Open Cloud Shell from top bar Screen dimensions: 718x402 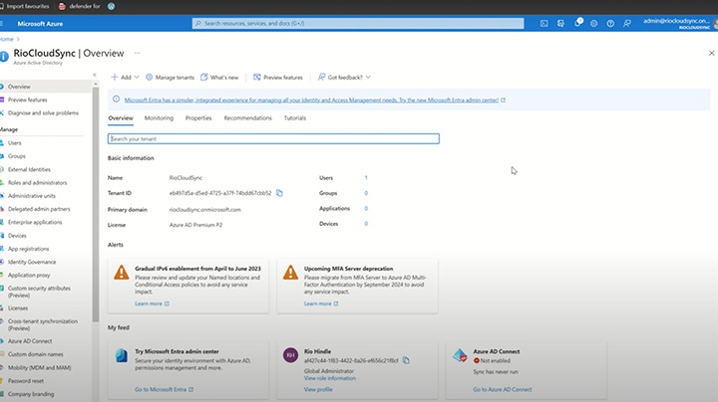[x=544, y=22]
